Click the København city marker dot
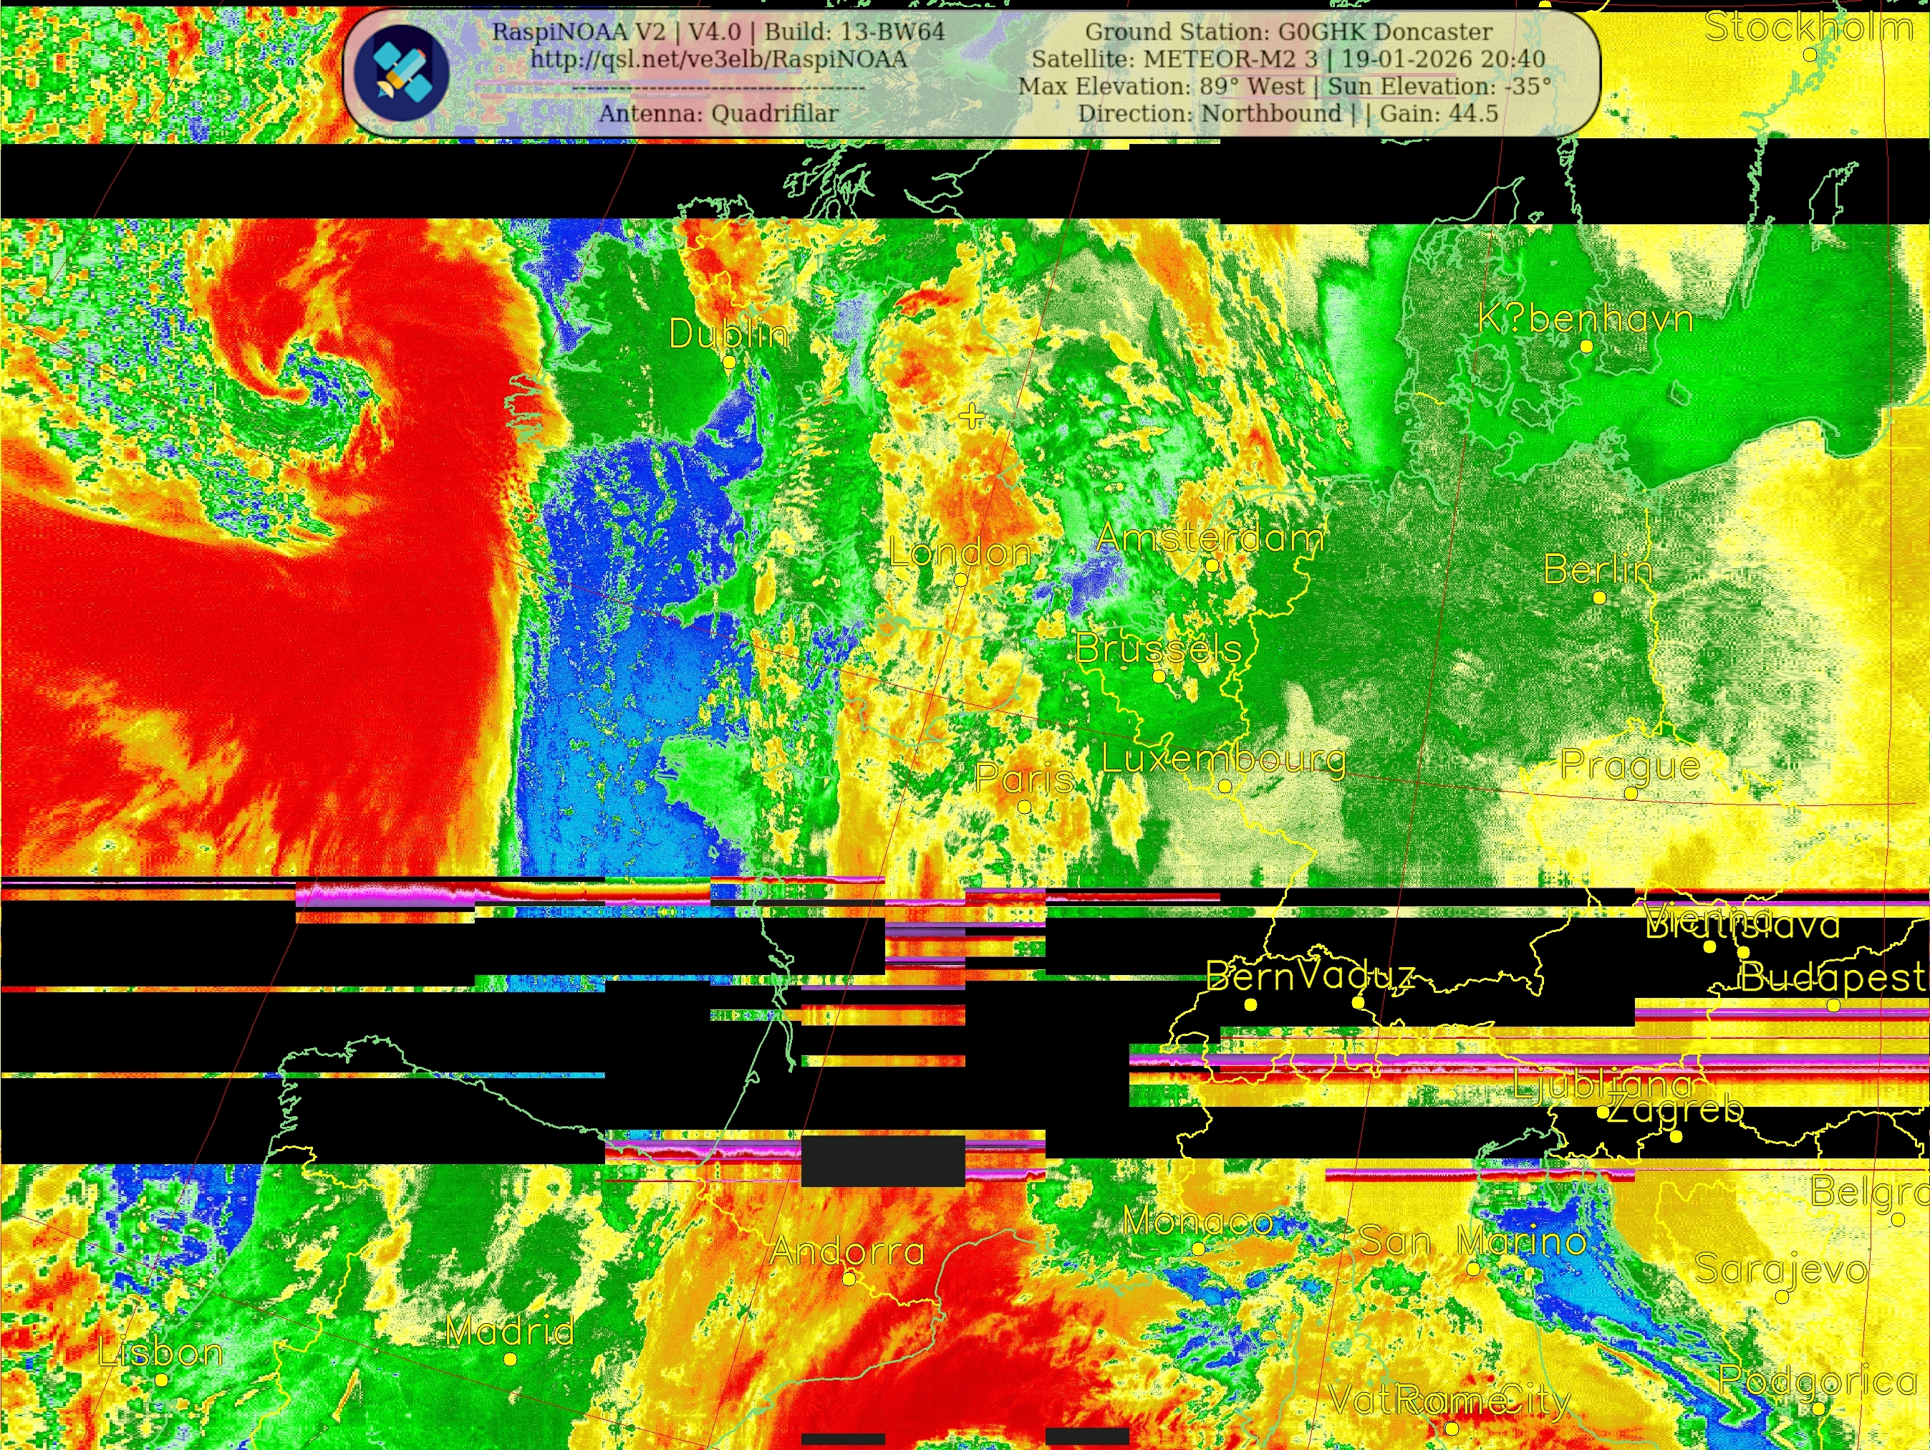This screenshot has width=1930, height=1450. [1586, 347]
